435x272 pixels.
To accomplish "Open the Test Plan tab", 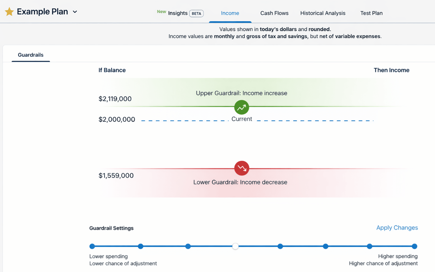I will [371, 13].
